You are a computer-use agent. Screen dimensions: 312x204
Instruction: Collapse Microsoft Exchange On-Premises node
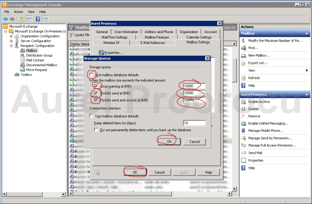[5, 32]
